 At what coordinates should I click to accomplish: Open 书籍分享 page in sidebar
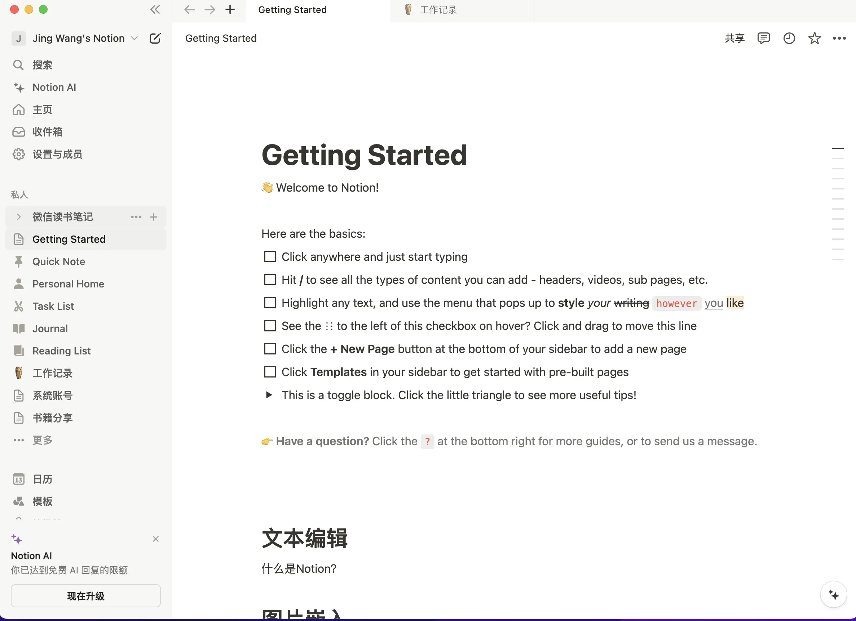[86, 418]
